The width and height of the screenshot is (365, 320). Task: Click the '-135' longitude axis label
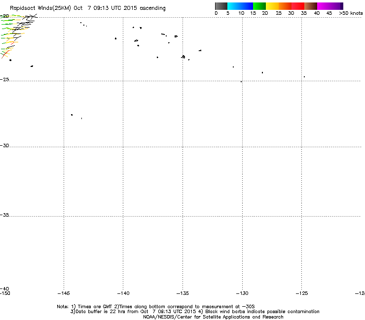(182, 293)
